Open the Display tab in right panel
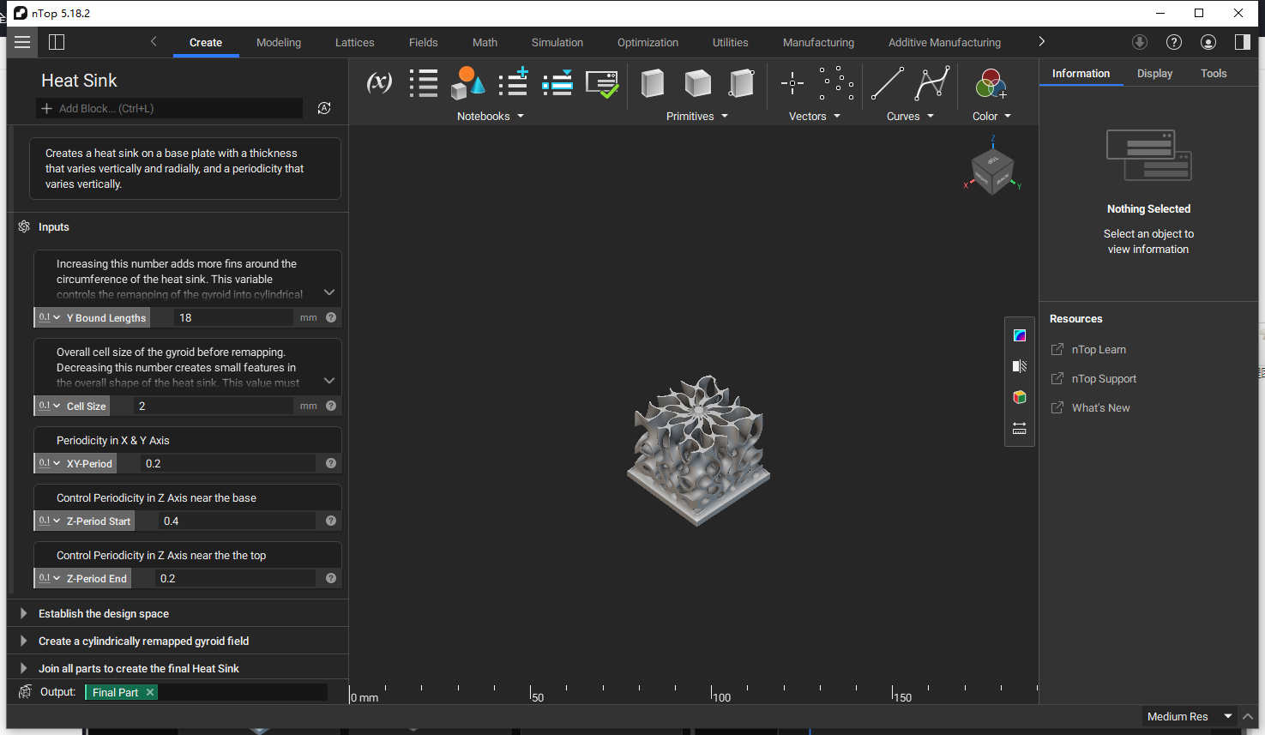This screenshot has width=1265, height=735. pos(1154,74)
